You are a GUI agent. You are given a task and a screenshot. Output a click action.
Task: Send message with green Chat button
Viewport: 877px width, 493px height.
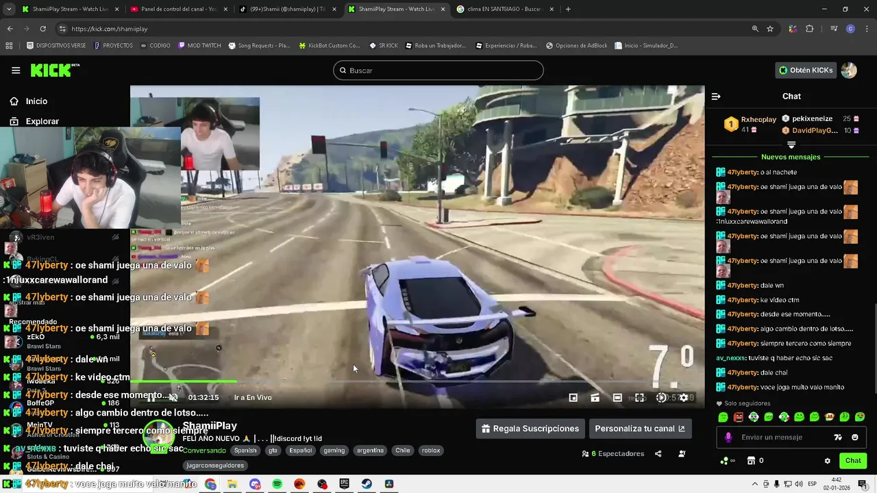[853, 461]
